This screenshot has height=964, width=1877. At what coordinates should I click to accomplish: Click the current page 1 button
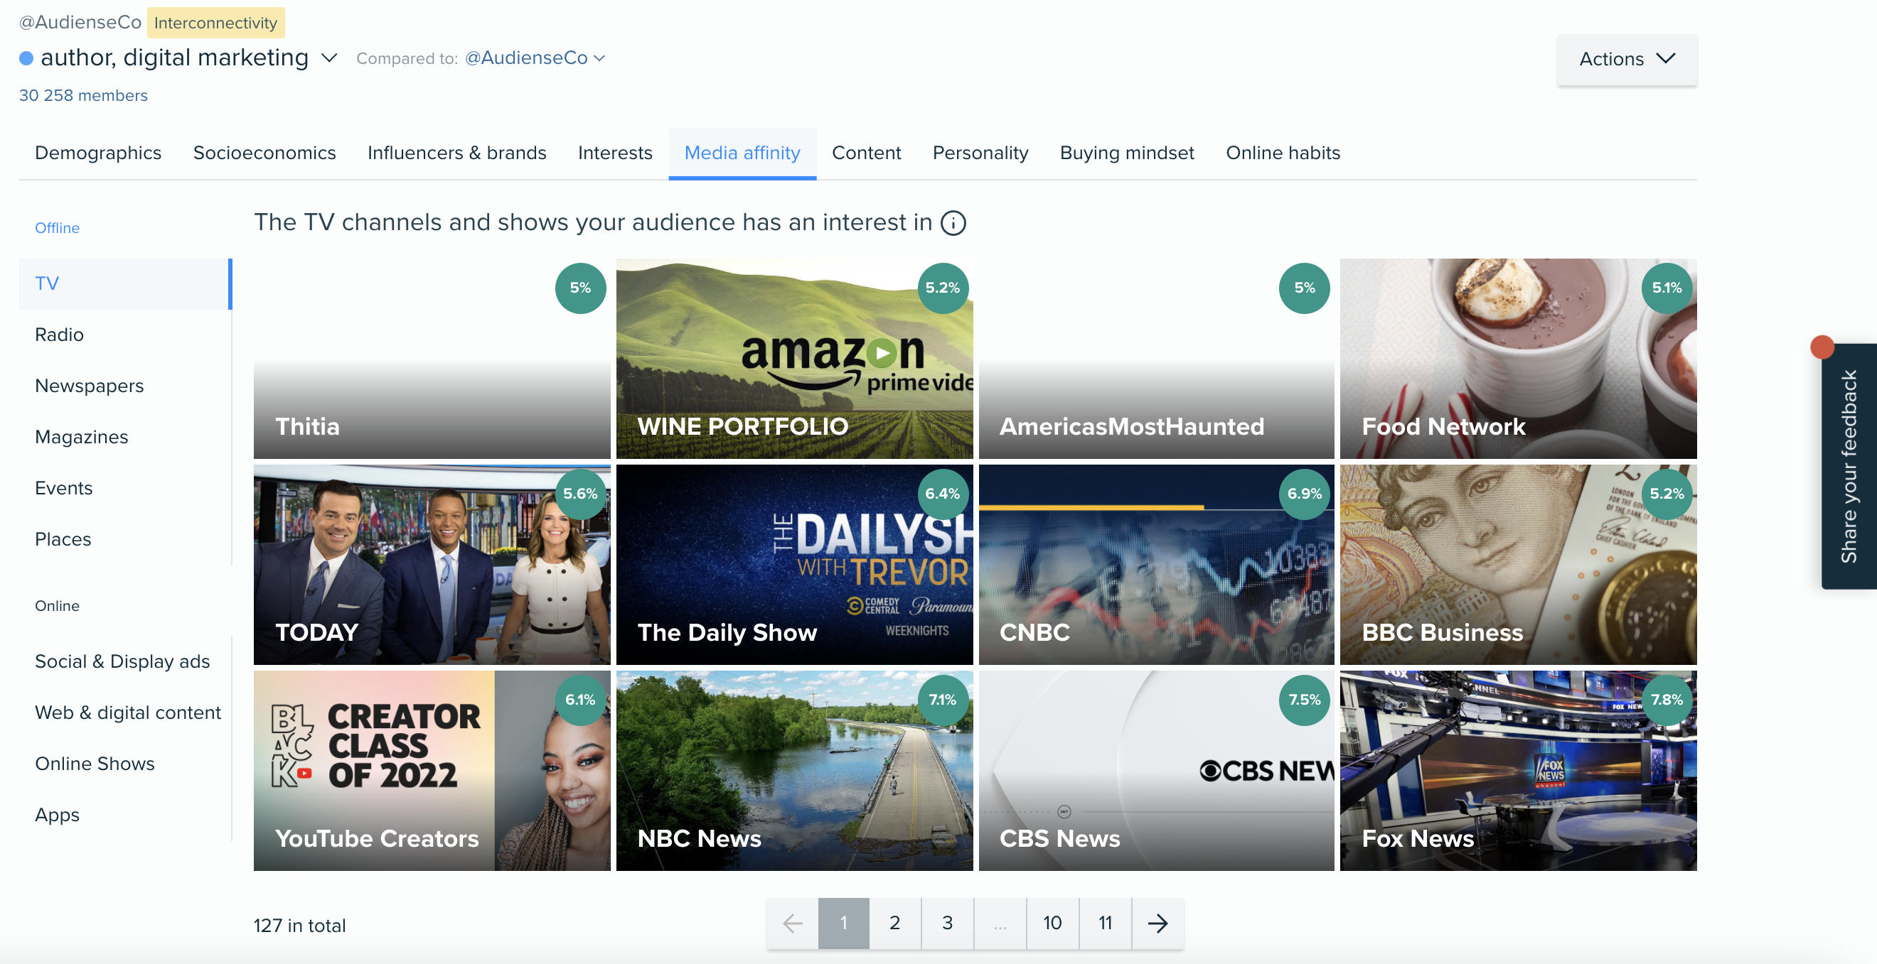point(844,923)
